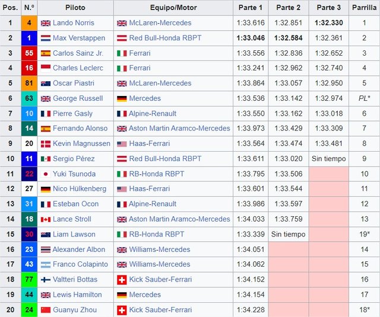Viewport: 380px width, 317px height.
Task: Click the Equipo/Motor column header
Action: point(173,8)
